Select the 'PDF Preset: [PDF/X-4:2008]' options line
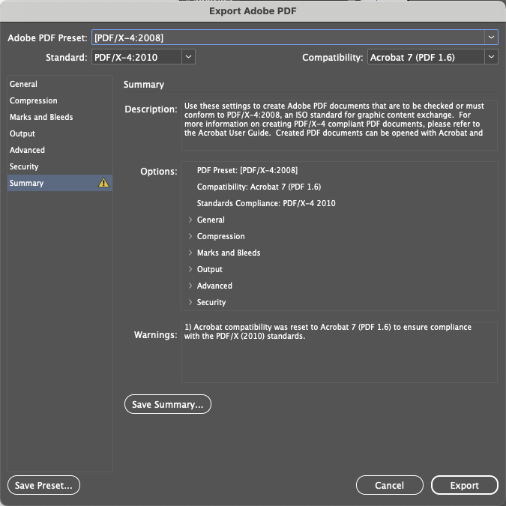506x506 pixels. tap(247, 170)
